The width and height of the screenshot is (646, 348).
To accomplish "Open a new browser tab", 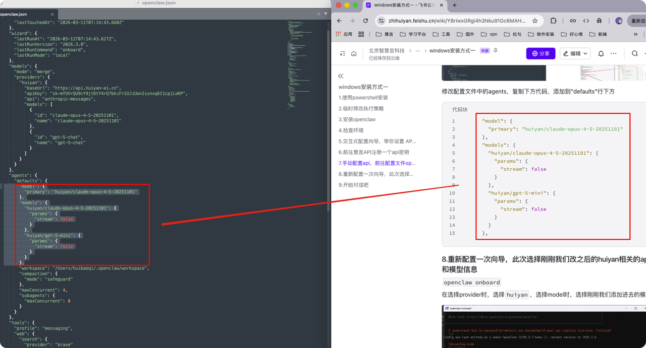I will pyautogui.click(x=454, y=5).
